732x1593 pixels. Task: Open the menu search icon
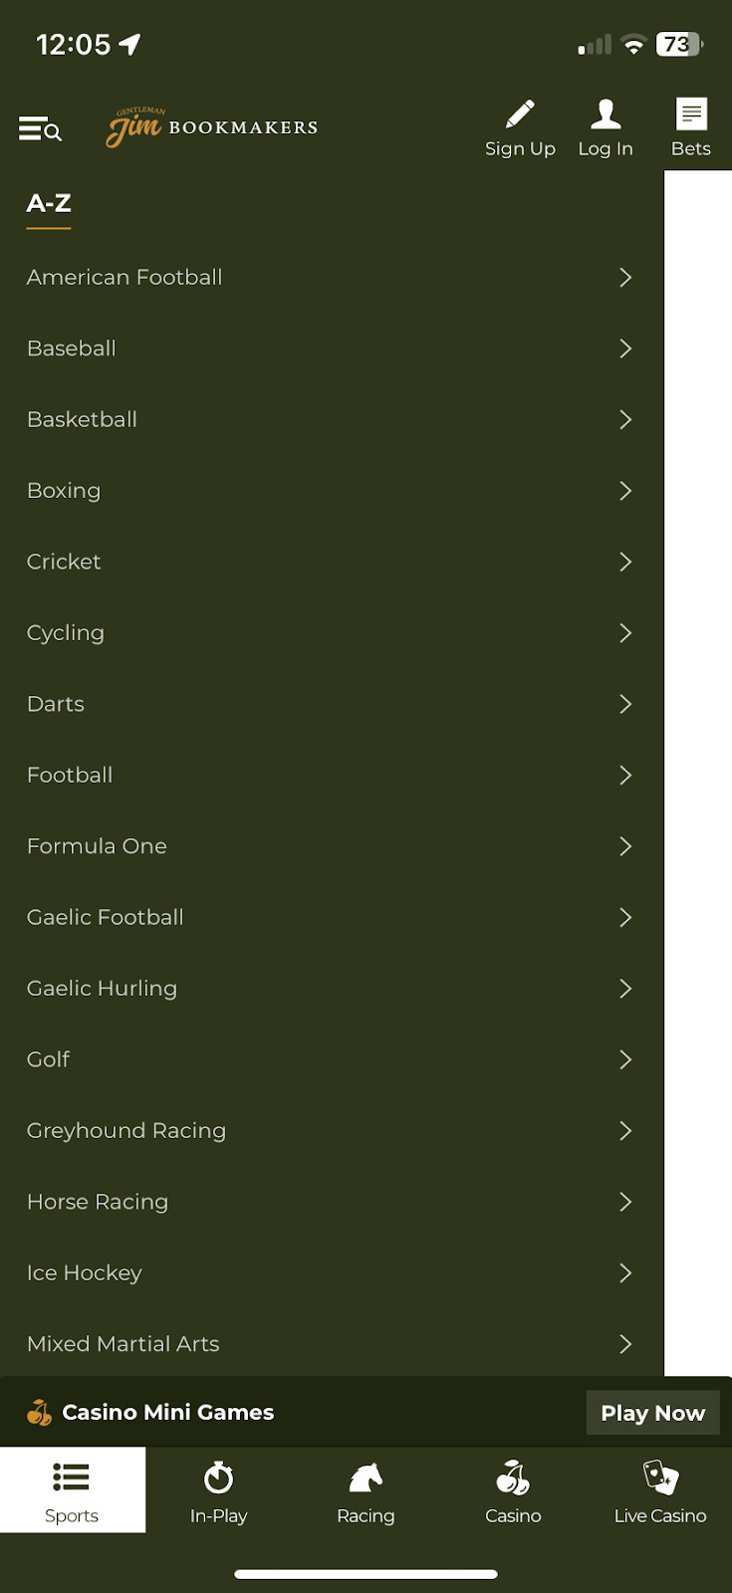pos(40,128)
